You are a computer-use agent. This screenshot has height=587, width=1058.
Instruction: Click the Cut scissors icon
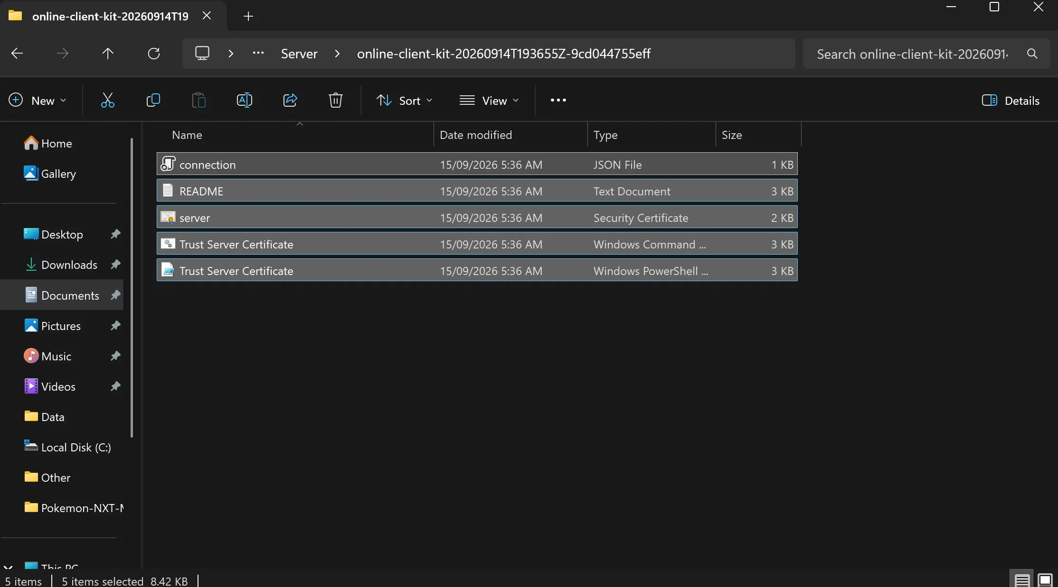[108, 100]
